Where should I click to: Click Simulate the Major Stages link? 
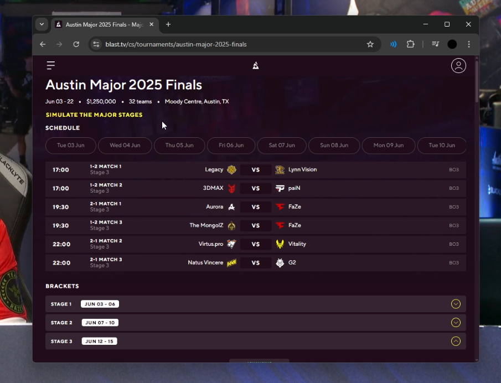point(94,115)
